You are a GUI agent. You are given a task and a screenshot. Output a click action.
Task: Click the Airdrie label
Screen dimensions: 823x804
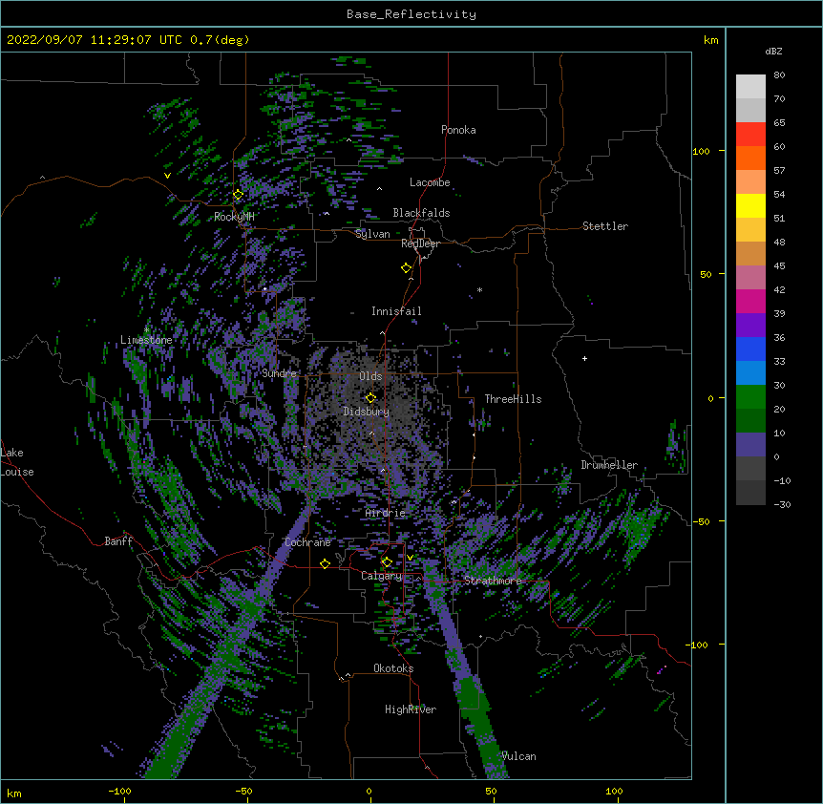click(x=386, y=513)
